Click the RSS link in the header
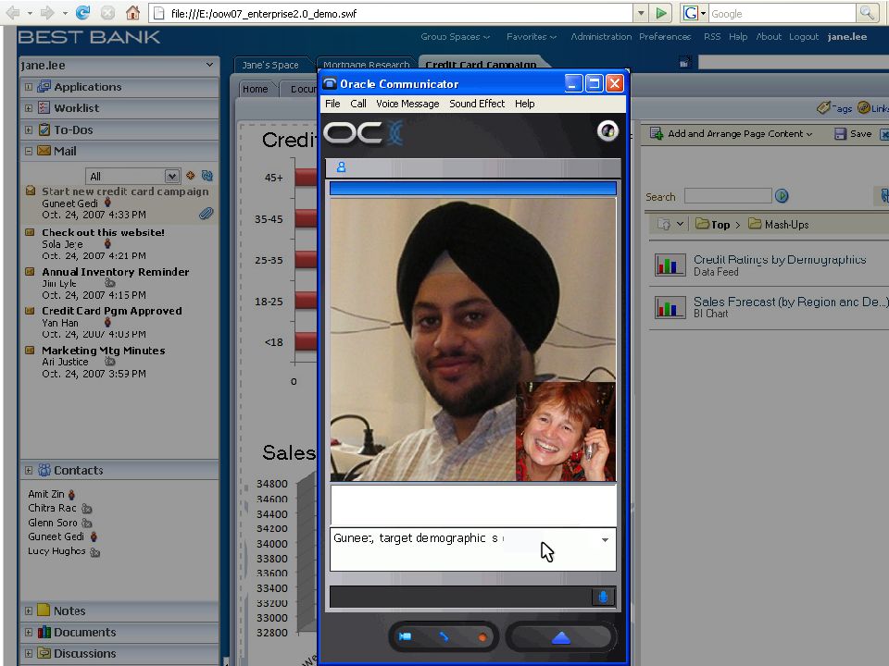The image size is (889, 666). [x=712, y=37]
